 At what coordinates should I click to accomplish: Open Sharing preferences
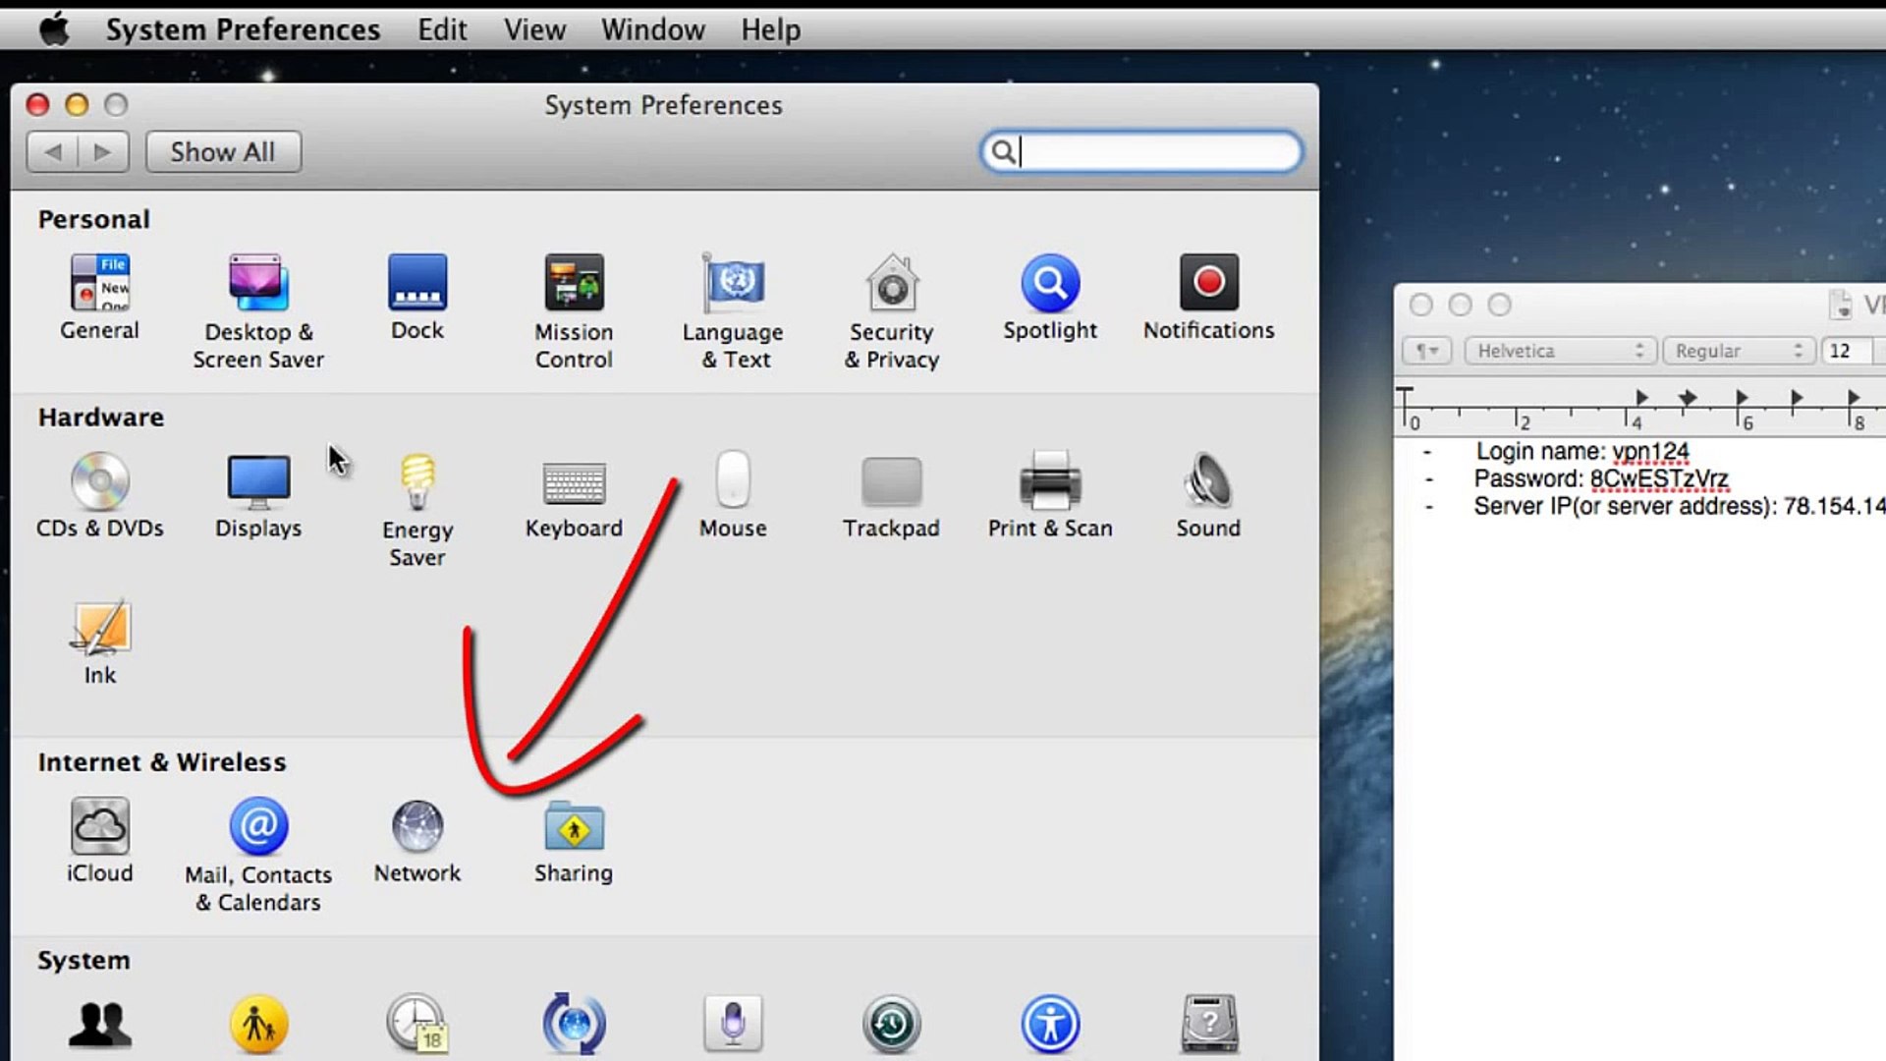click(574, 827)
